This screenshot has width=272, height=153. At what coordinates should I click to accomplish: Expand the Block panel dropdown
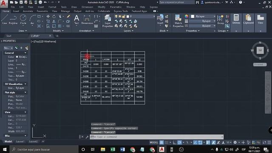tap(164, 31)
